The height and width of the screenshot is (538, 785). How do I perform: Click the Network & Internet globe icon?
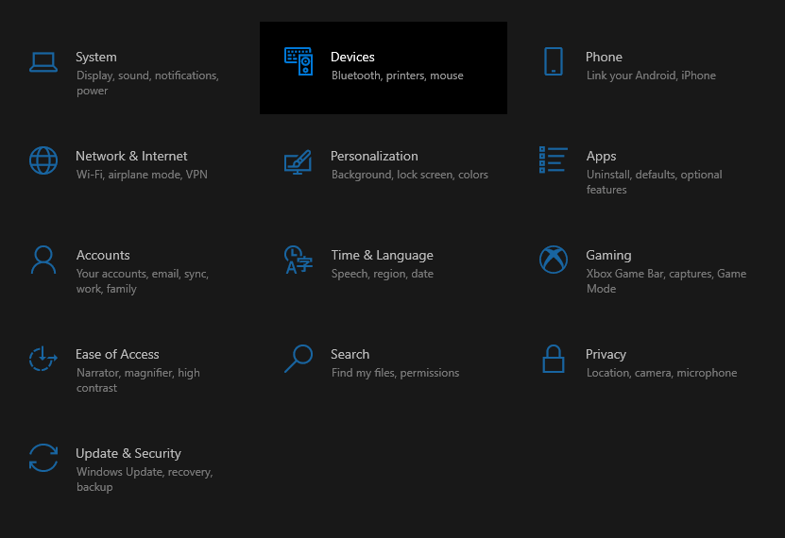coord(43,160)
